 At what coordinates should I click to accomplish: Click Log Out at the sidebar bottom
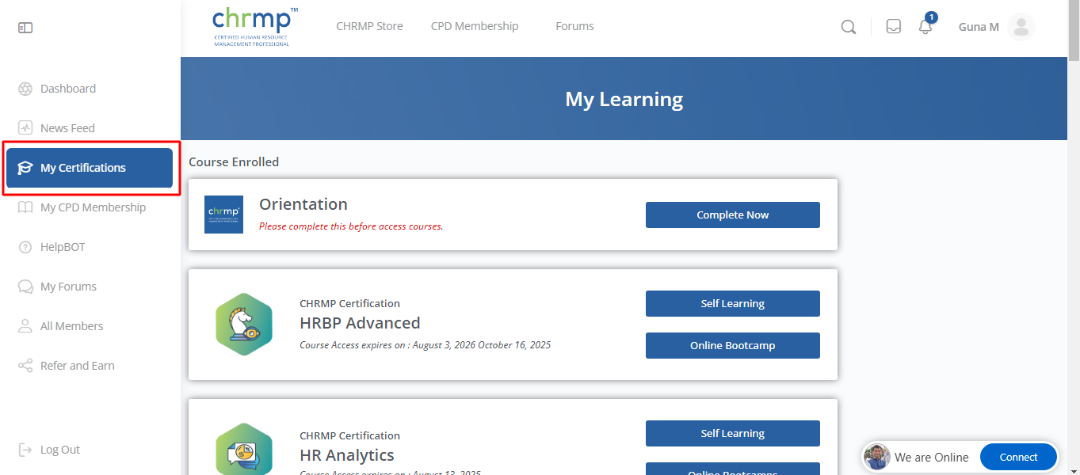click(60, 450)
